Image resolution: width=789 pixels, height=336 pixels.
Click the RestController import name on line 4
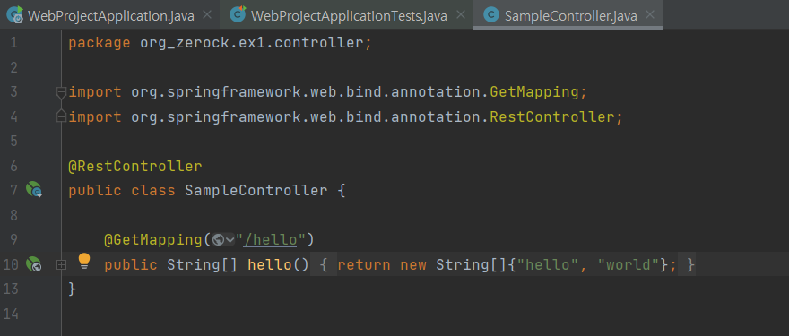[x=551, y=116]
